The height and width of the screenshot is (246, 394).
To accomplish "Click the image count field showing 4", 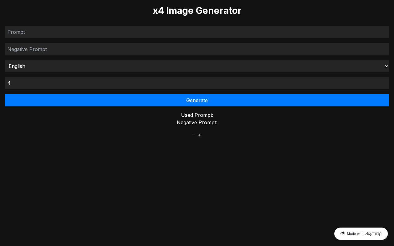I will coord(197,83).
